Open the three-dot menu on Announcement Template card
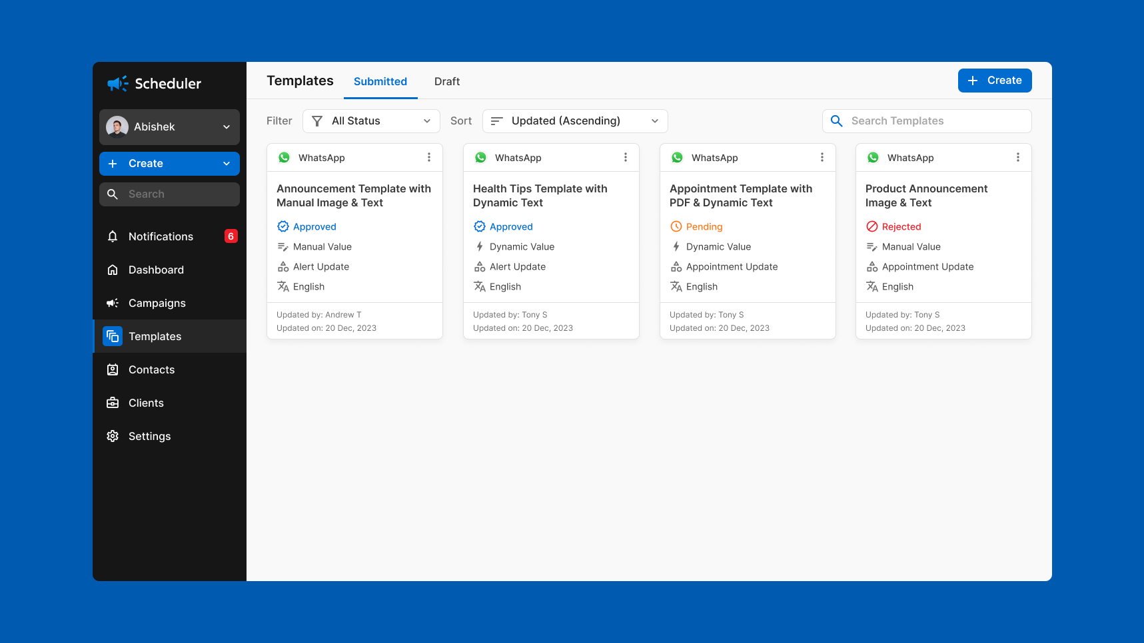Screen dimensions: 1144x643 (x=429, y=157)
